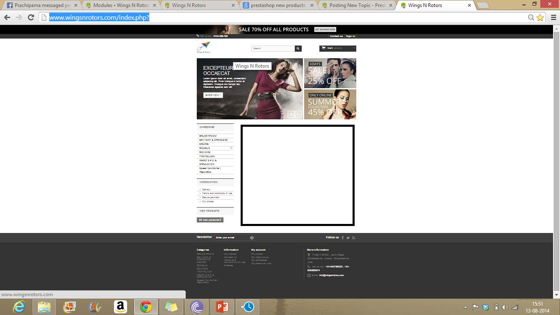The image size is (560, 315).
Task: Reload the current page
Action: click(31, 18)
